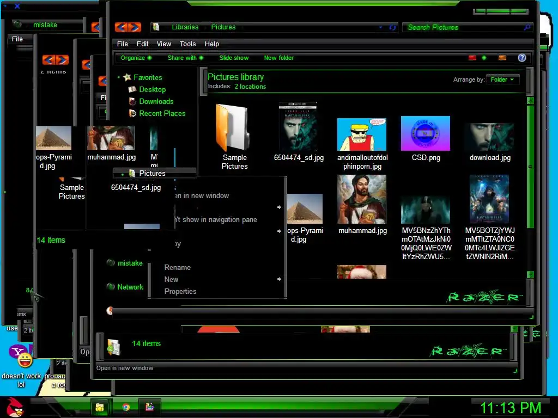Choose Don't show in navigation pane
The height and width of the screenshot is (418, 558).
(x=216, y=220)
